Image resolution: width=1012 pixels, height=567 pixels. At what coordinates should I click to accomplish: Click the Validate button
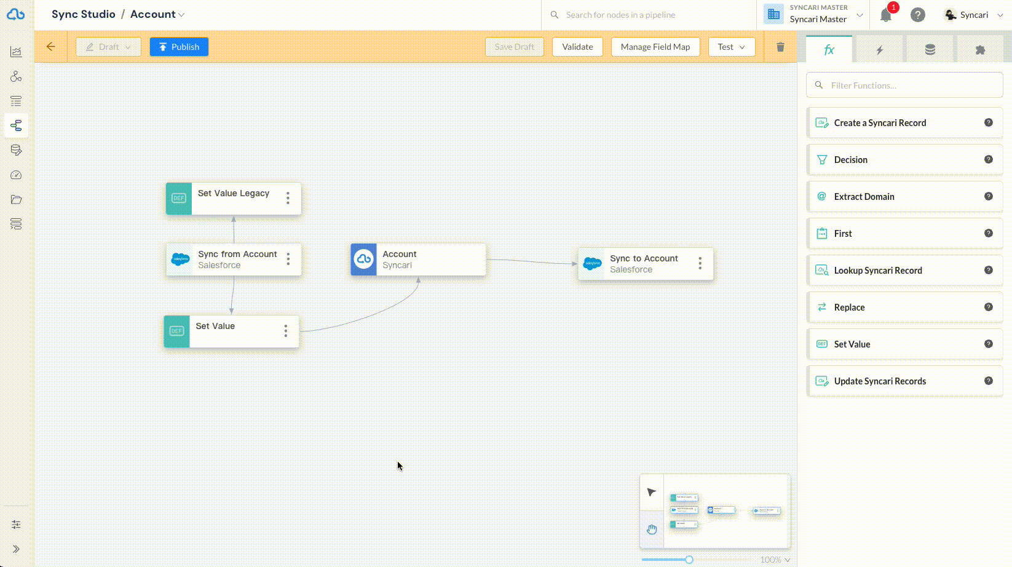coord(577,47)
